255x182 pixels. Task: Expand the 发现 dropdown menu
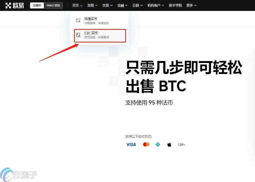pos(92,5)
